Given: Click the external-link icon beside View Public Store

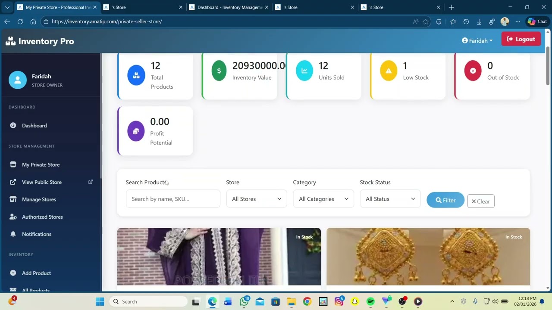Looking at the screenshot, I should point(91,182).
